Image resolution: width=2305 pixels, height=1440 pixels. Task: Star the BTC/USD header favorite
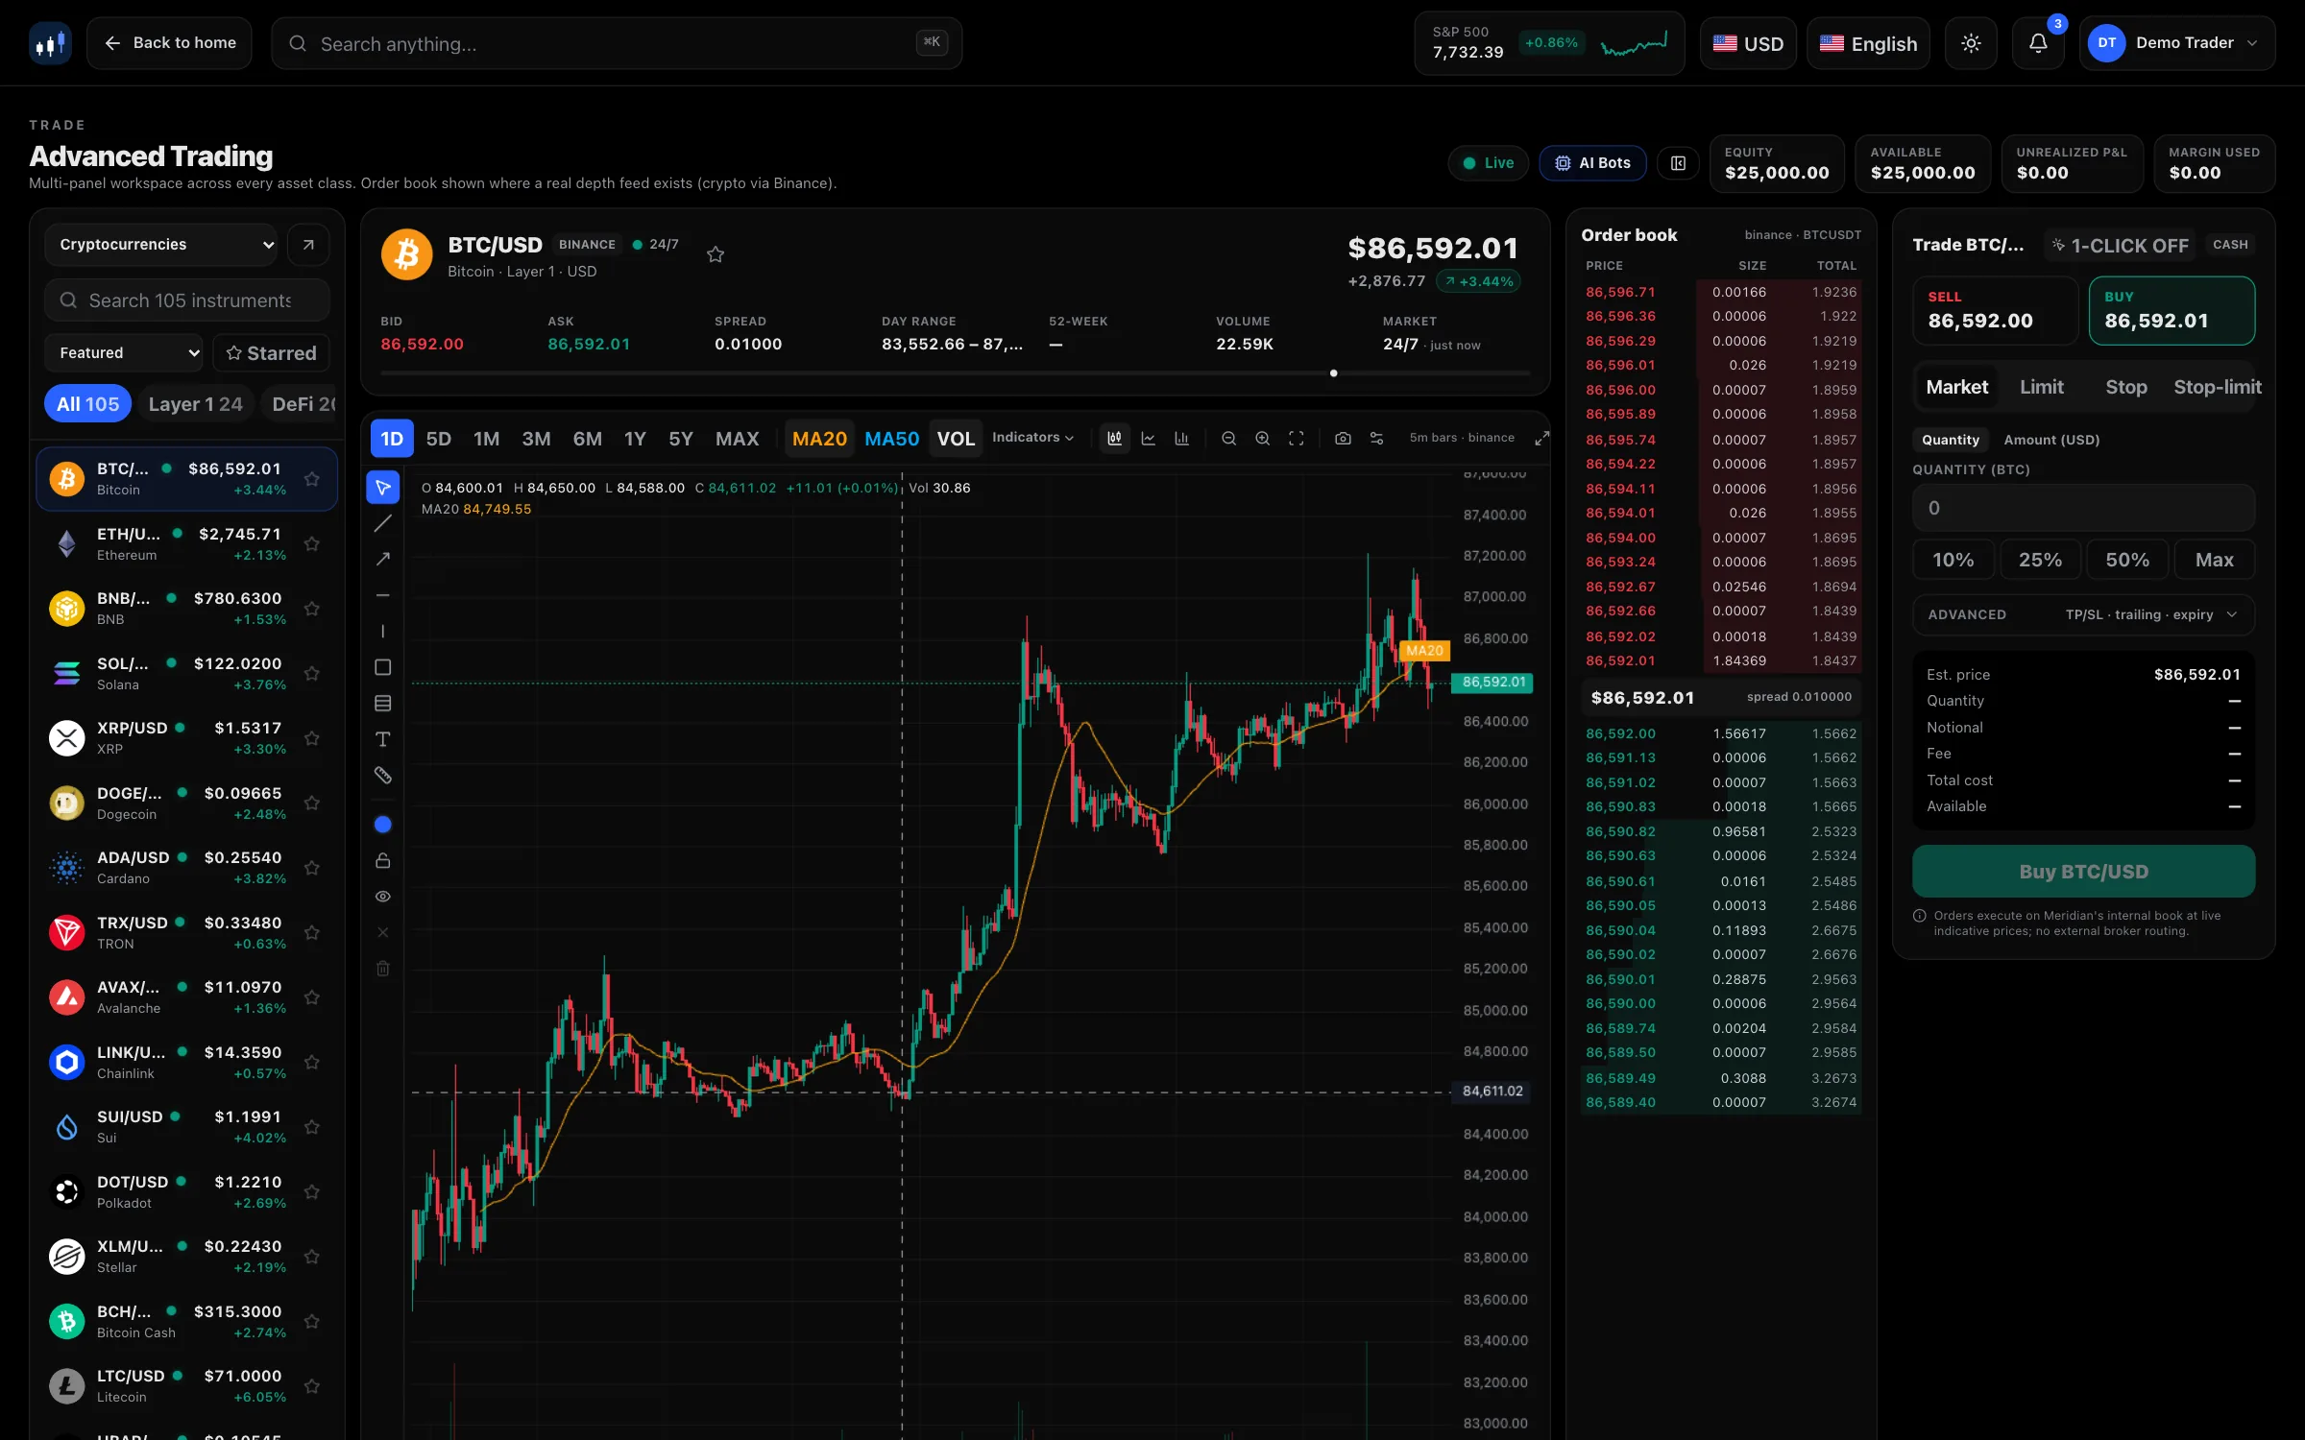[715, 254]
